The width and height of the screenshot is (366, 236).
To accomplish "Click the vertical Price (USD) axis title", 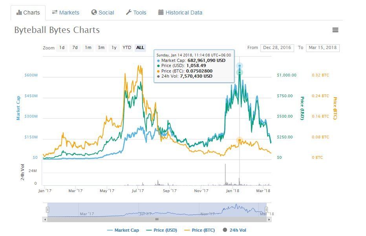I will [302, 108].
